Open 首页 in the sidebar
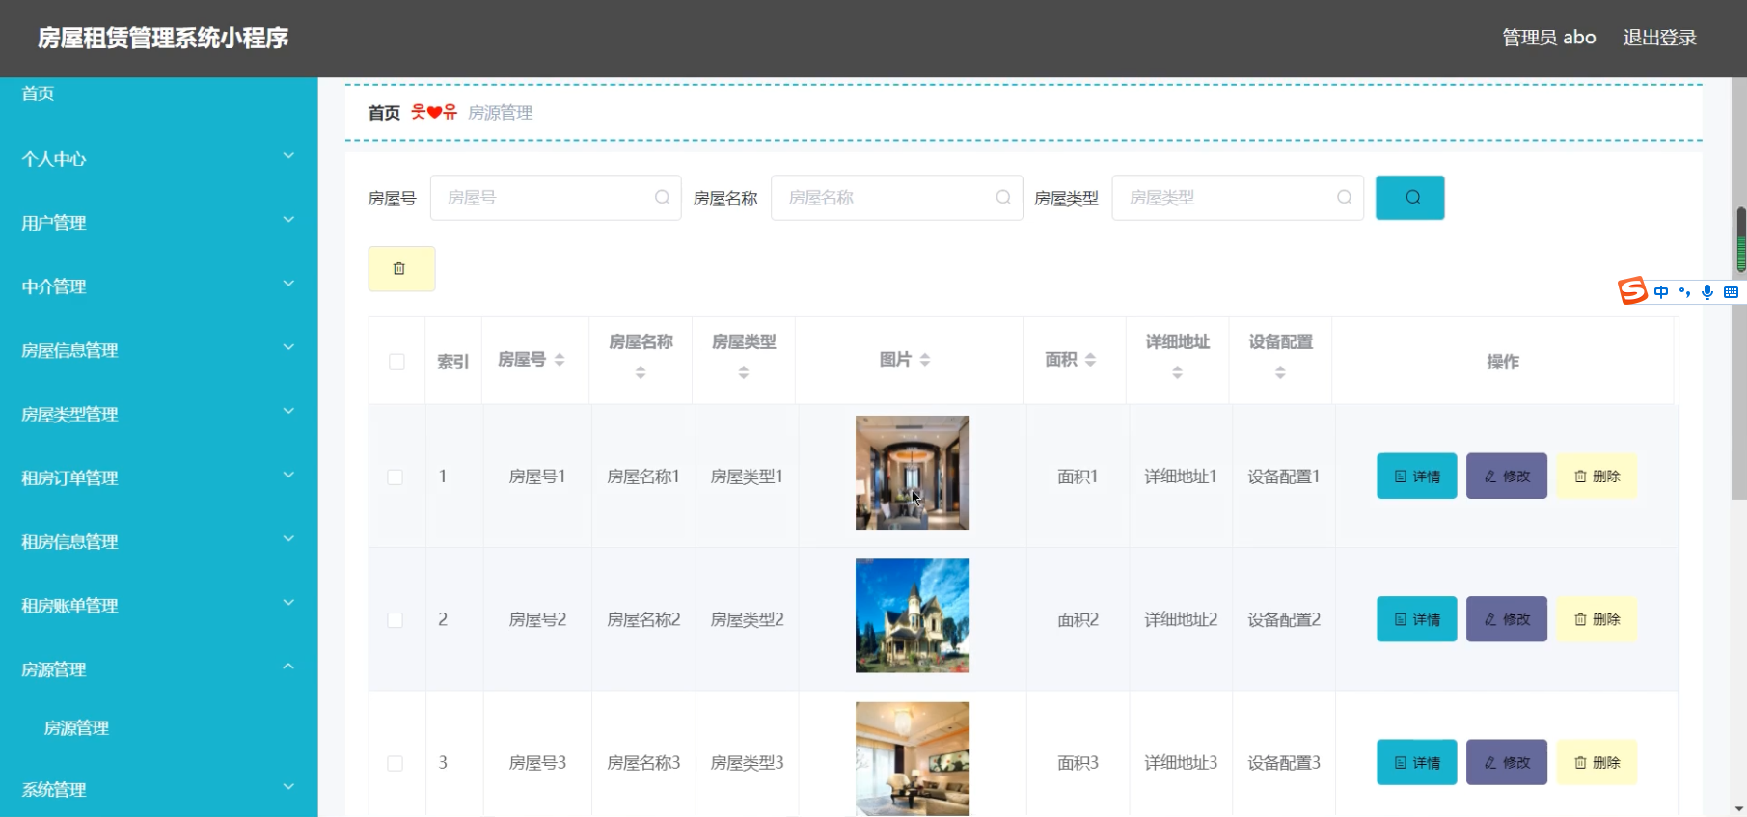This screenshot has width=1747, height=817. point(39,94)
